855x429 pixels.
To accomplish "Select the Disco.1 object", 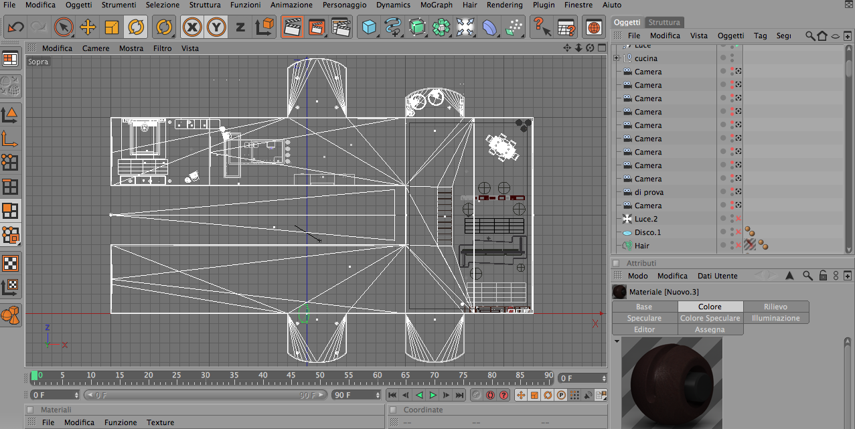I will [647, 232].
